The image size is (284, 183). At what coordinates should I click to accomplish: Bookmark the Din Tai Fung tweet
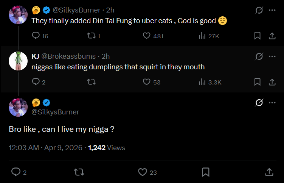point(258,36)
